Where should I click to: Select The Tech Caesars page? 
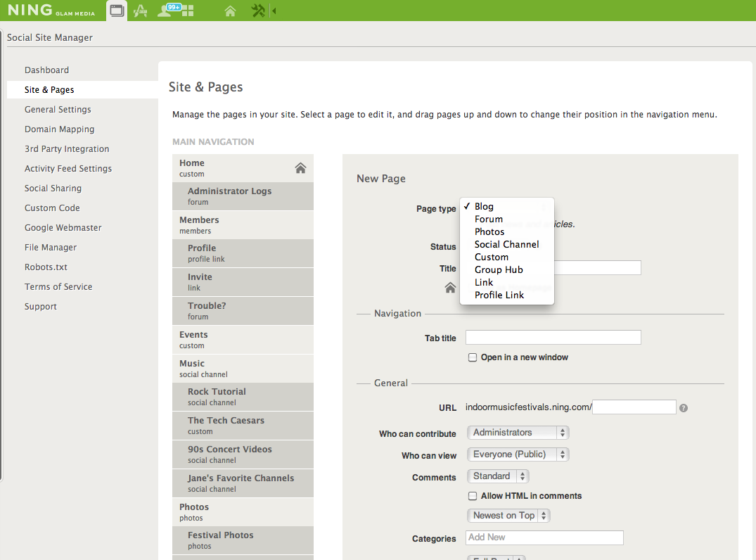point(243,426)
